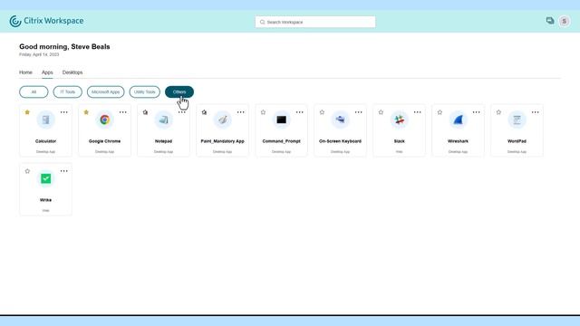Click the Google Chrome name label
Screen dimensions: 580x326
105,141
